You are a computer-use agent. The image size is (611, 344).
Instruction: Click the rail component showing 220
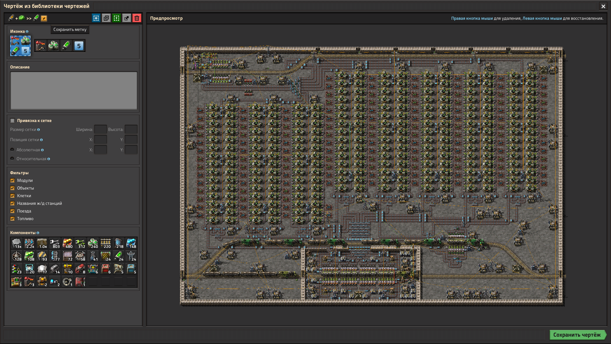coord(106,243)
